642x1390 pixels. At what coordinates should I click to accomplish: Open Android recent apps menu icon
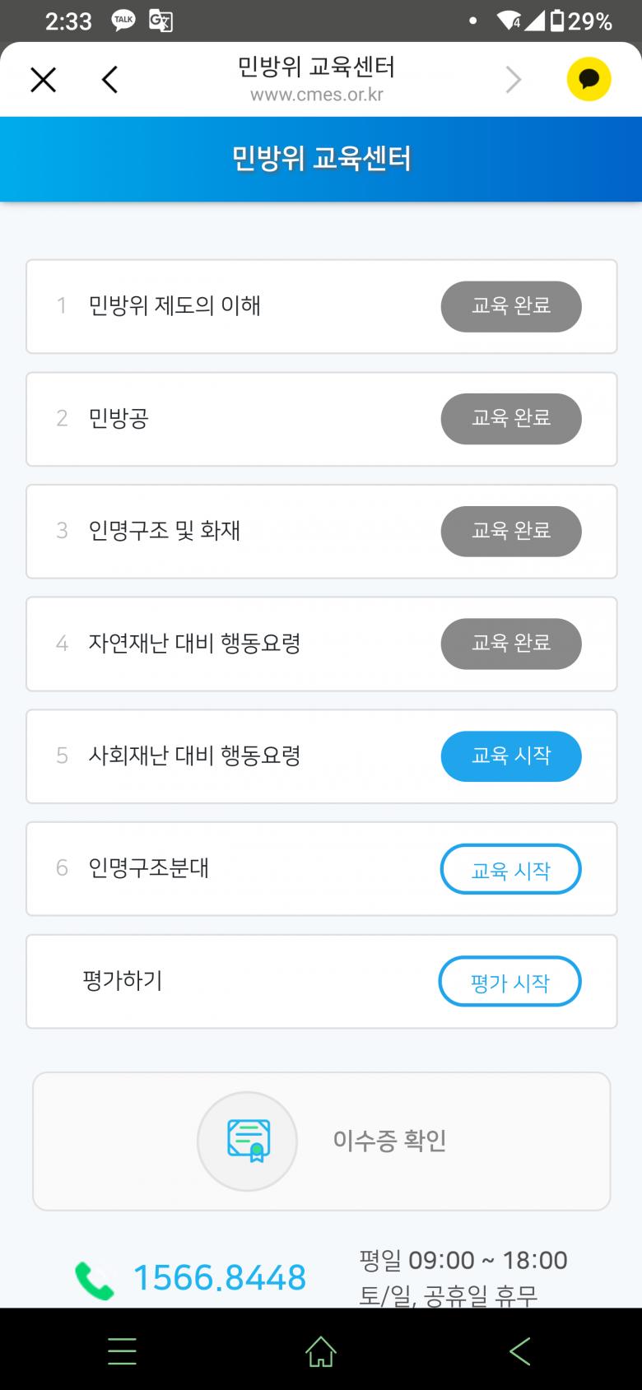122,1351
